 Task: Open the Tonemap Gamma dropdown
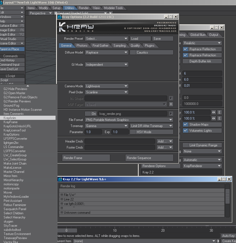pos(106,126)
